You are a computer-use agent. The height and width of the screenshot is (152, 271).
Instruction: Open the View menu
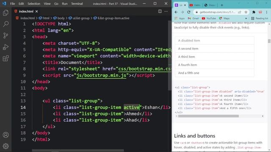coord(47,4)
